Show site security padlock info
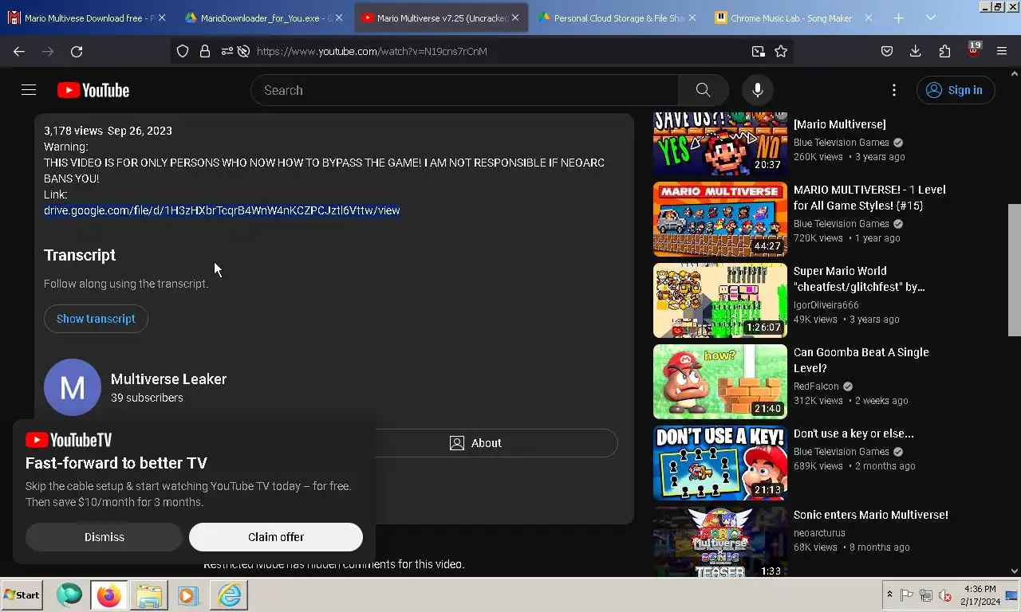The image size is (1021, 612). pos(205,51)
